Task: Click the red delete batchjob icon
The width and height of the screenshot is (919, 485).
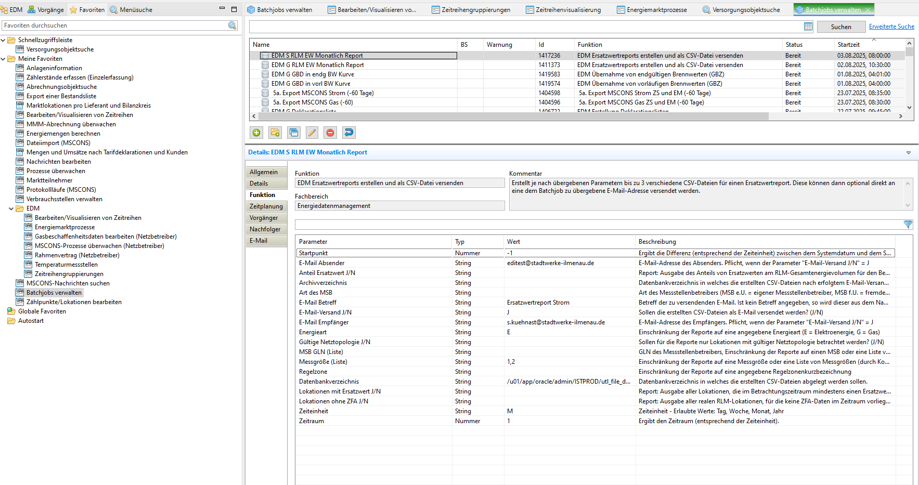Action: [330, 133]
